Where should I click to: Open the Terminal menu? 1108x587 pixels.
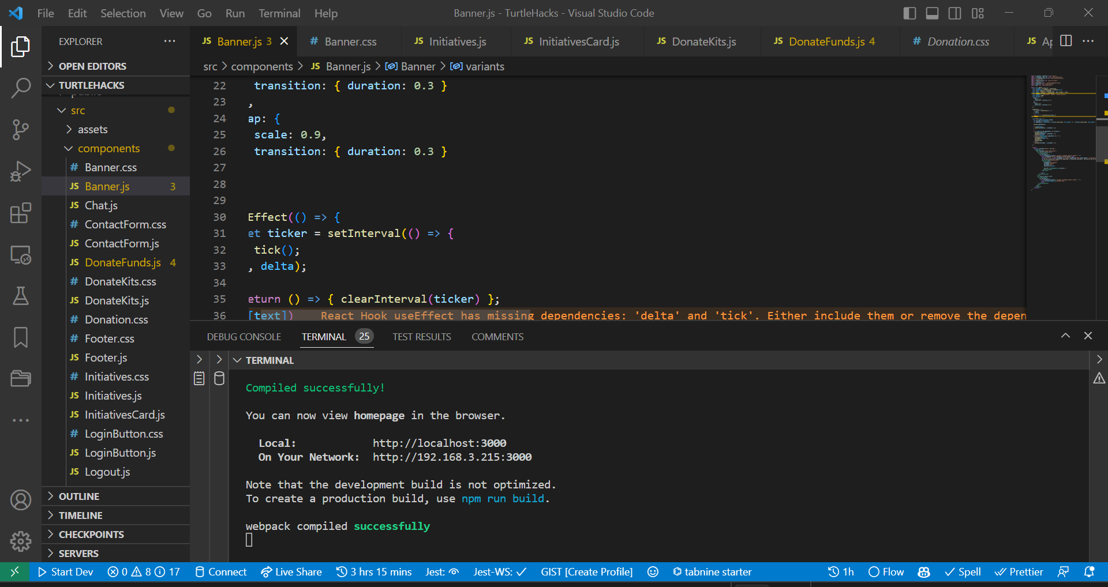tap(279, 13)
